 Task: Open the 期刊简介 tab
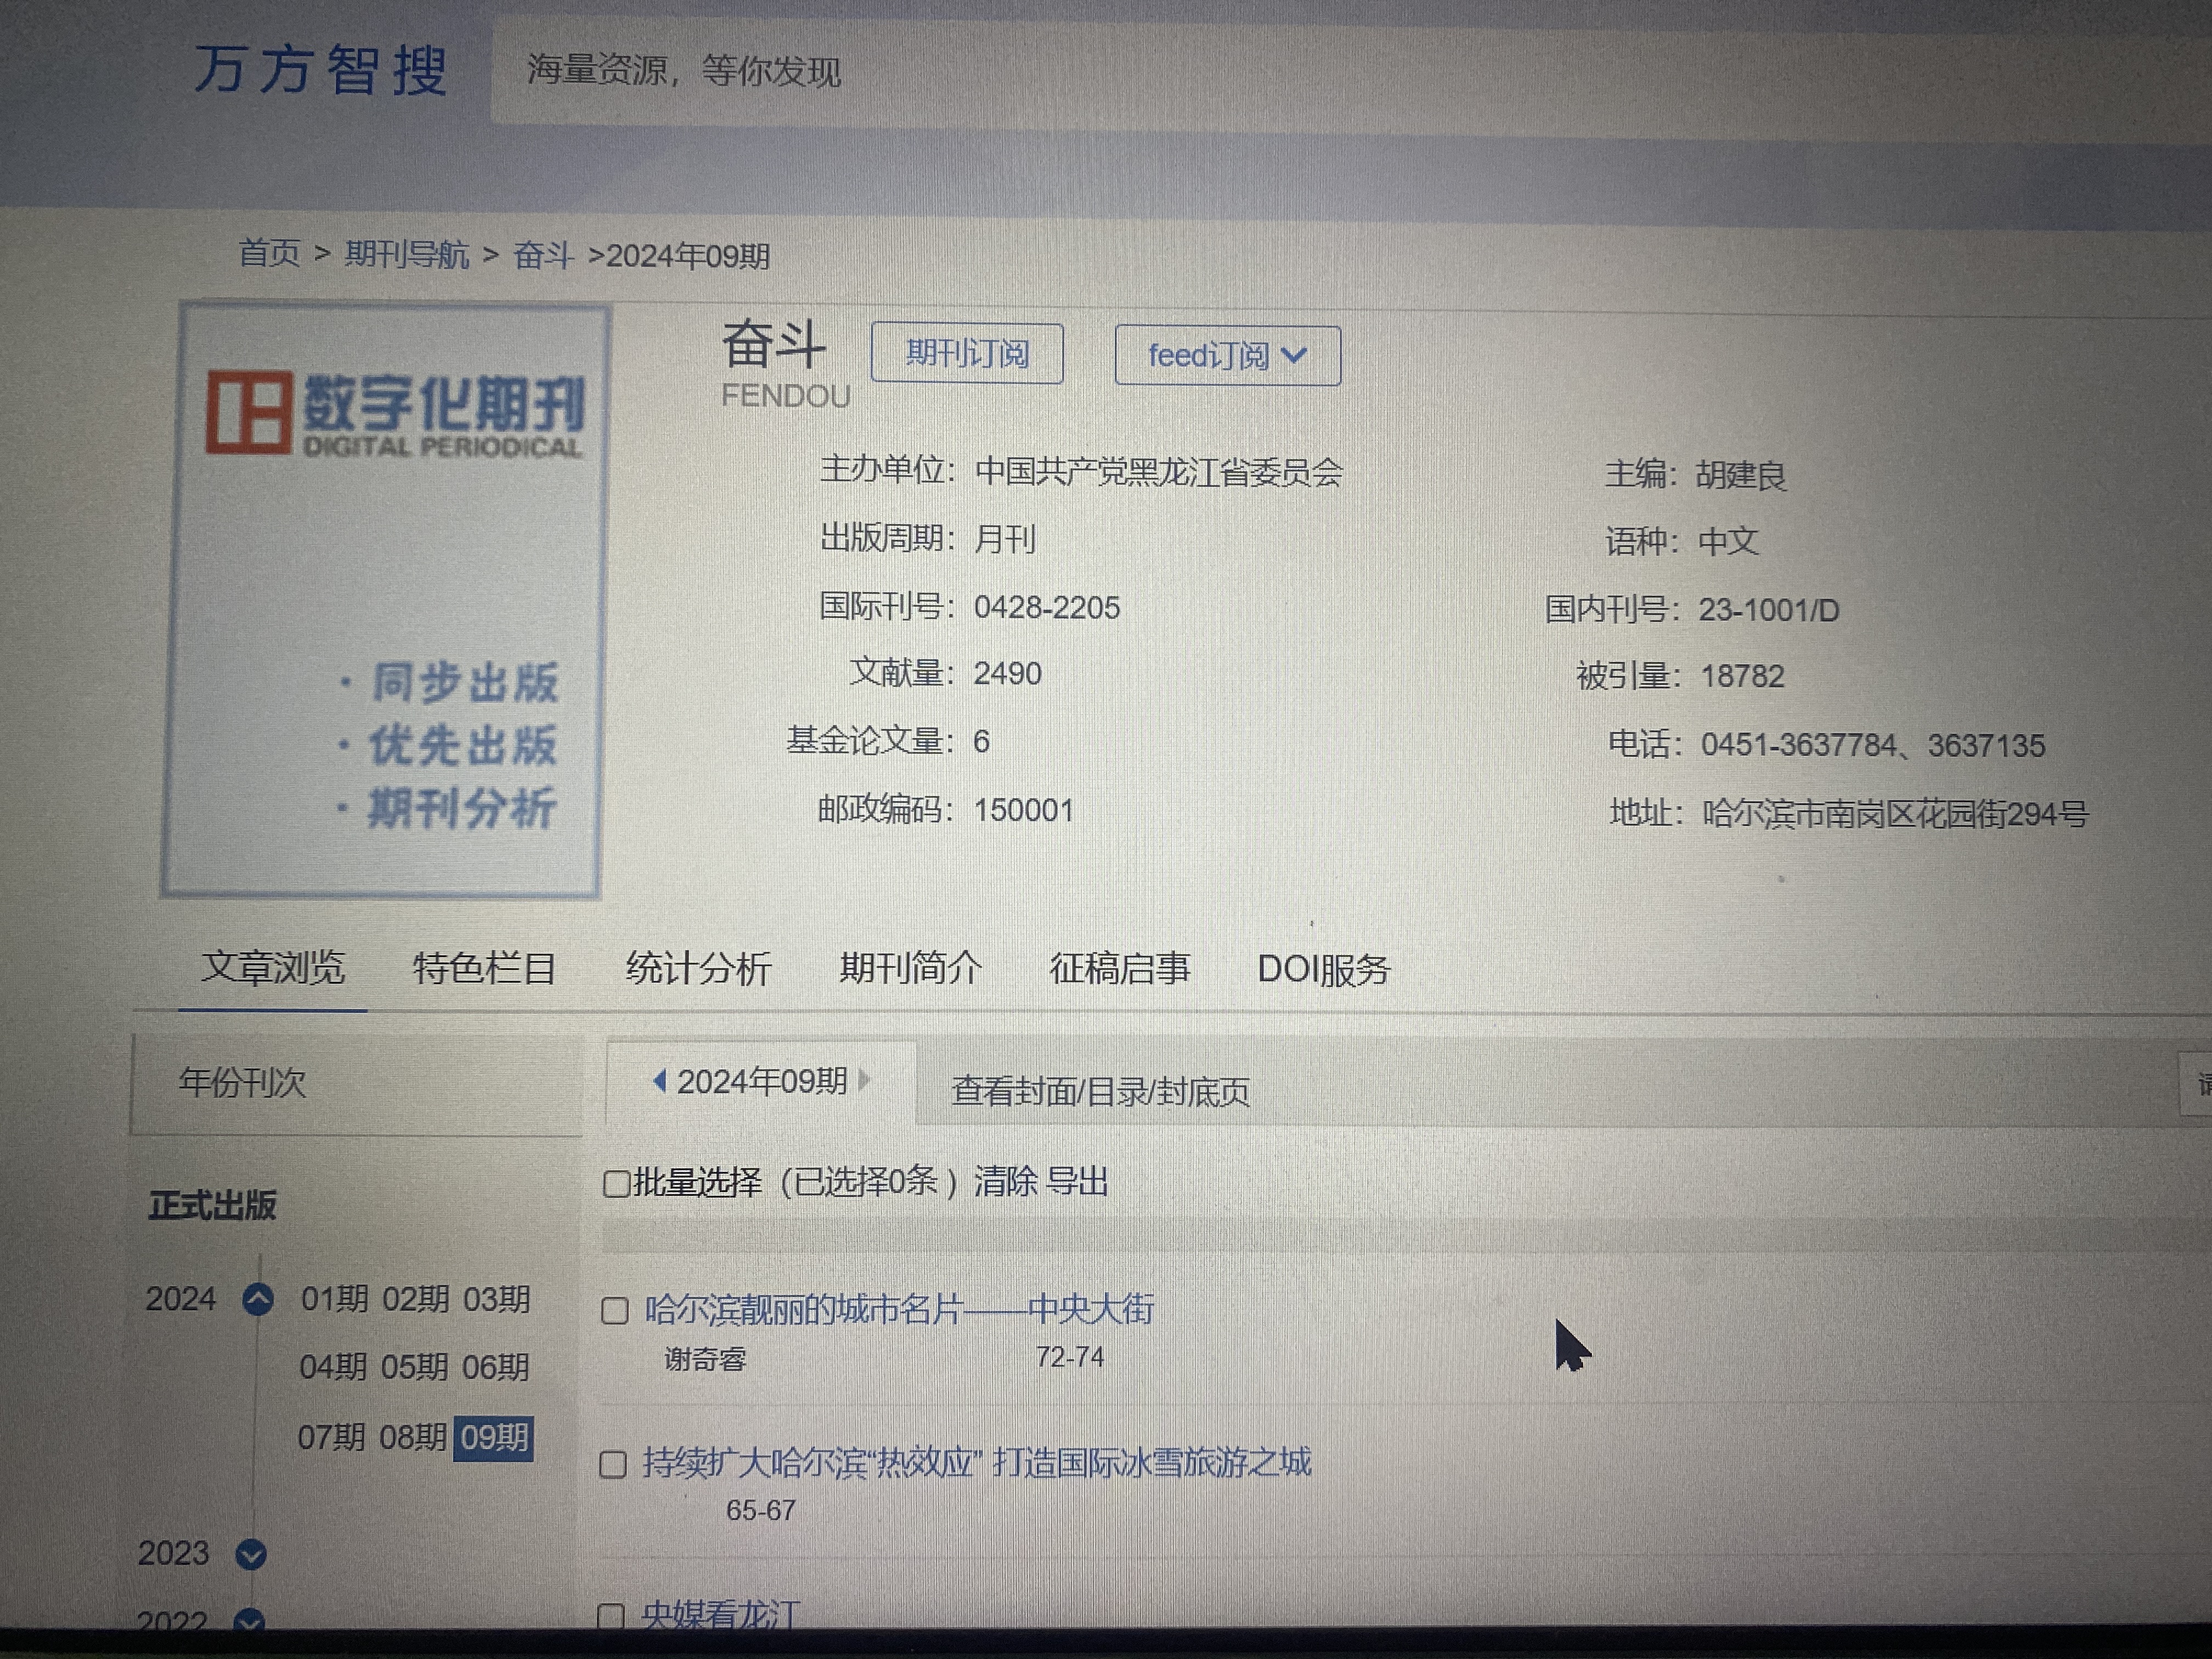(x=910, y=968)
